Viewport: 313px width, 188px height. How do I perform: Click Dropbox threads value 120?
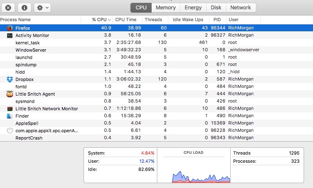tap(162, 79)
